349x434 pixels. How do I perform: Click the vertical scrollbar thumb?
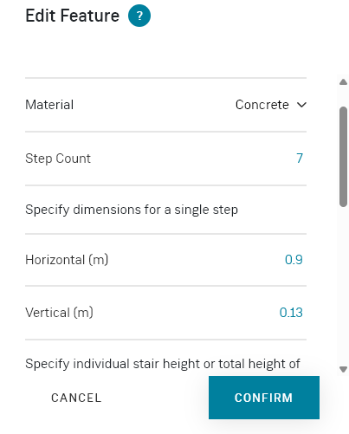[343, 157]
